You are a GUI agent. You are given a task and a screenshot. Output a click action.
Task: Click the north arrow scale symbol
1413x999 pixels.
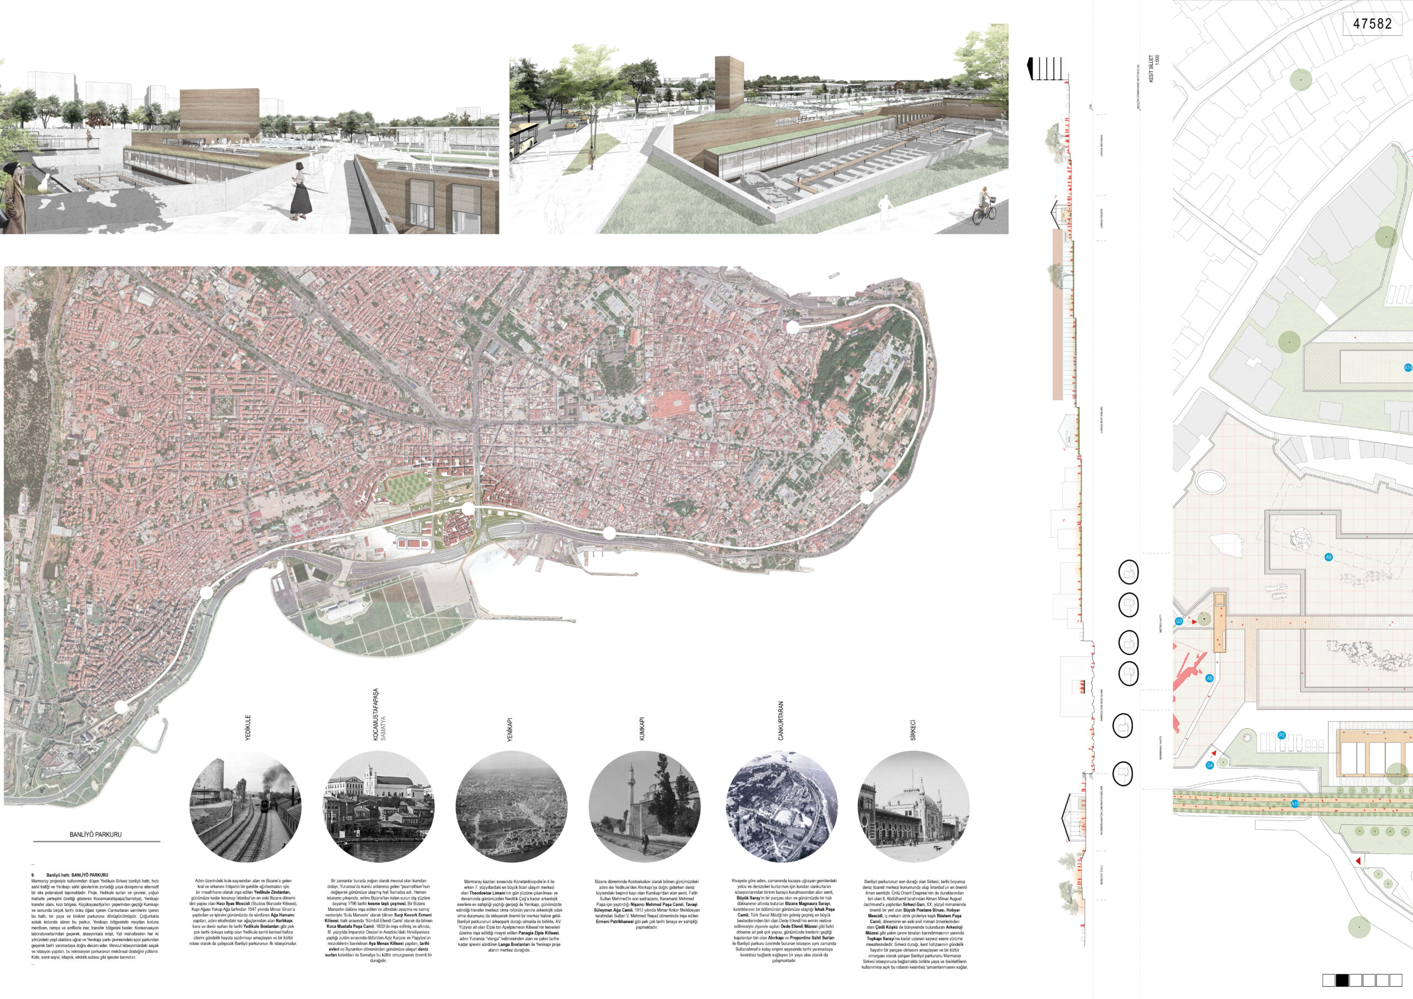point(1045,68)
